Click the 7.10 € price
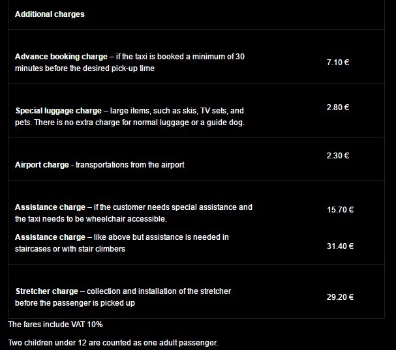The image size is (396, 350). (x=338, y=63)
